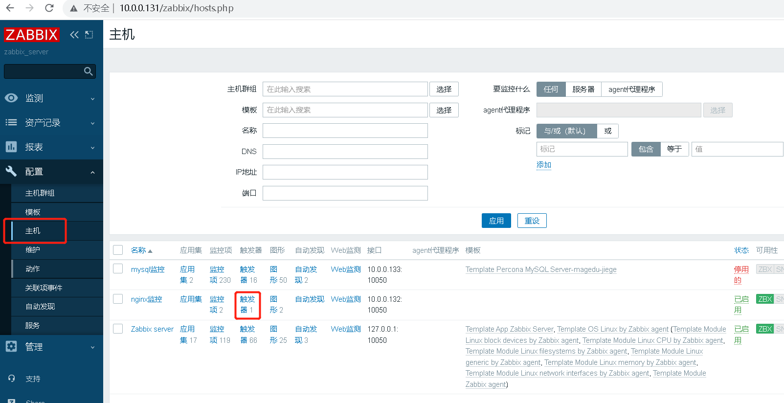784x403 pixels.
Task: Select 服务器 in the 要监控什么 options
Action: (583, 89)
